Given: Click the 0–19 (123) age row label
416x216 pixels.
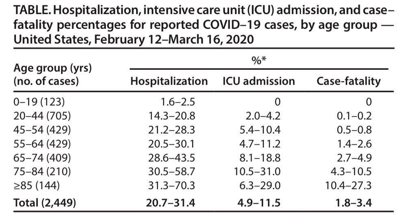Looking at the screenshot, I should pos(39,102).
